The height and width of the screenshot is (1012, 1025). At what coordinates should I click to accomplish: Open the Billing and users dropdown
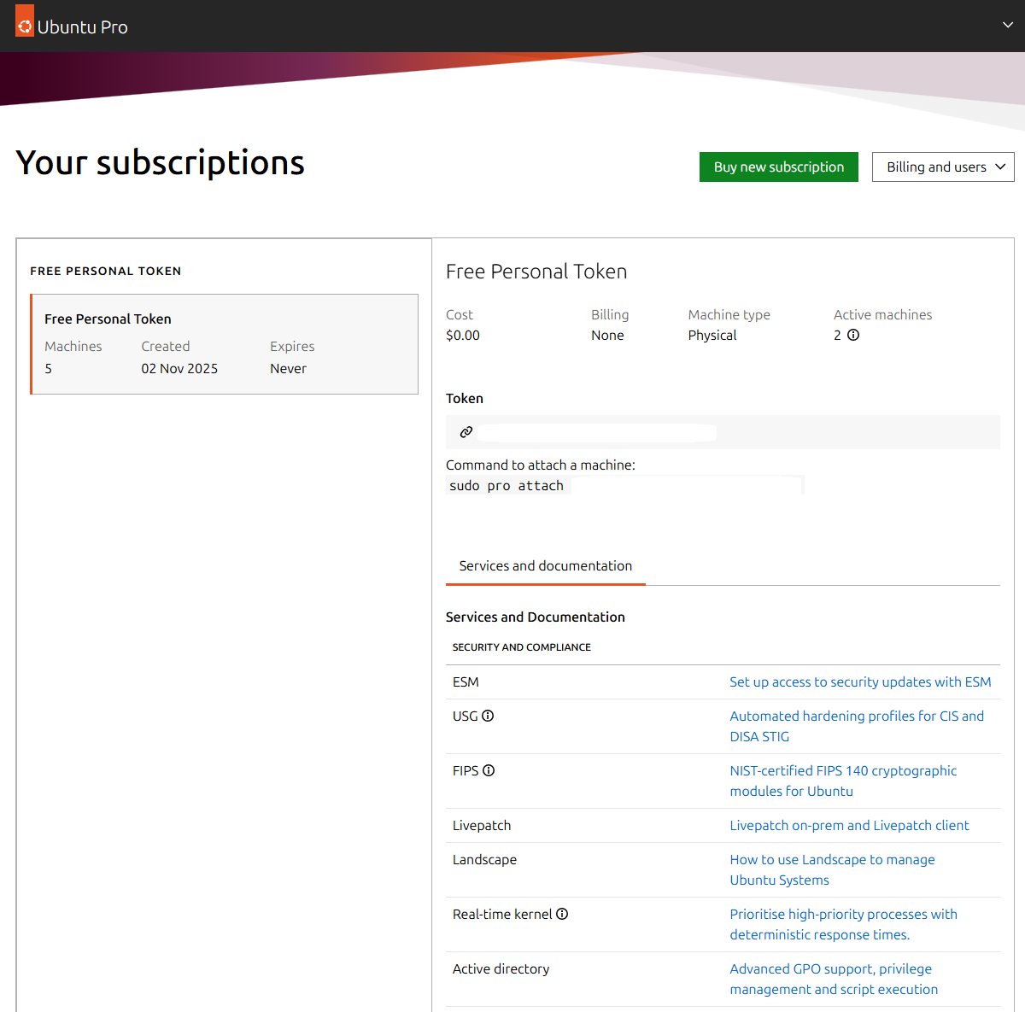pyautogui.click(x=943, y=167)
